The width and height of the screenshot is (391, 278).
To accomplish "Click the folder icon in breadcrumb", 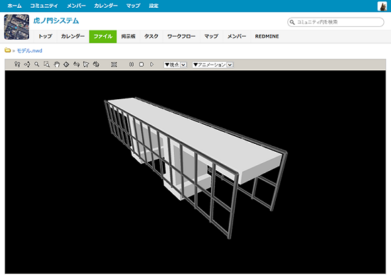I will (8, 50).
